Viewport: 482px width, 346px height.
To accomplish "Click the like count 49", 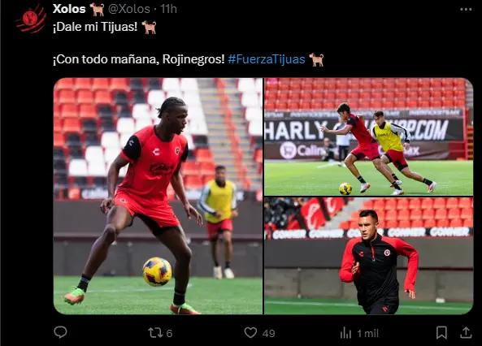I will pyautogui.click(x=269, y=333).
